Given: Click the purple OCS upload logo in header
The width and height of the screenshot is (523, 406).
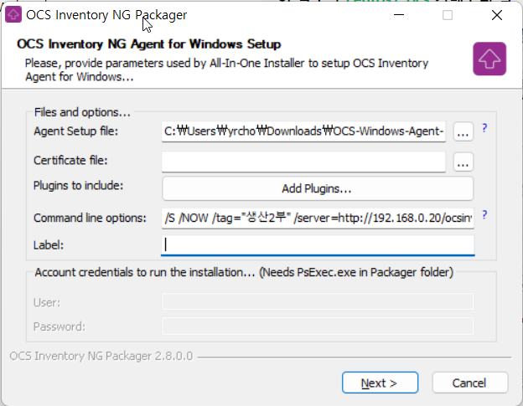Looking at the screenshot, I should 489,59.
